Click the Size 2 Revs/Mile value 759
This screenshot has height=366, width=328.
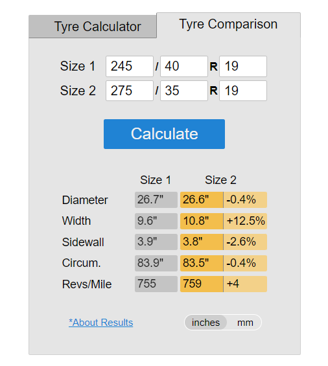pos(202,284)
